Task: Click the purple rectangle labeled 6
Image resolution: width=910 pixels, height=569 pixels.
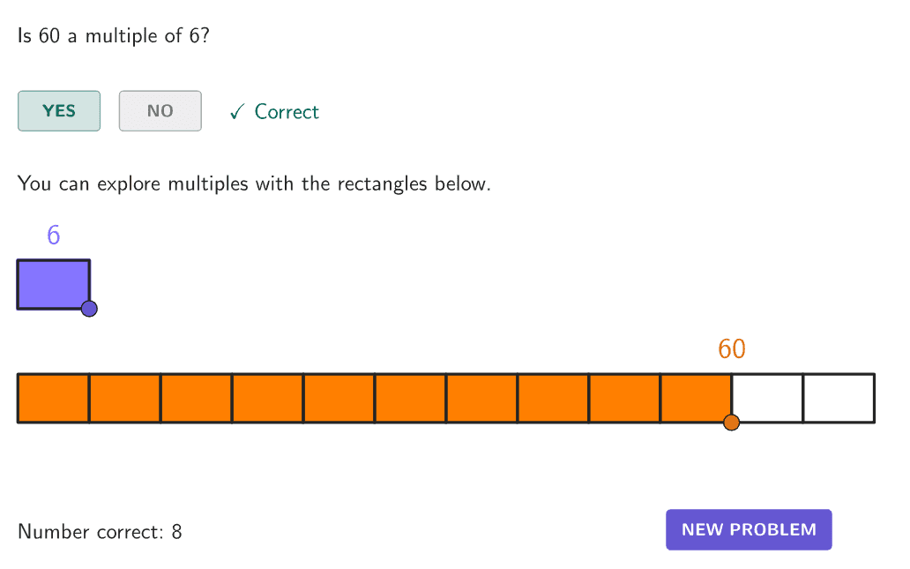Action: [x=53, y=284]
